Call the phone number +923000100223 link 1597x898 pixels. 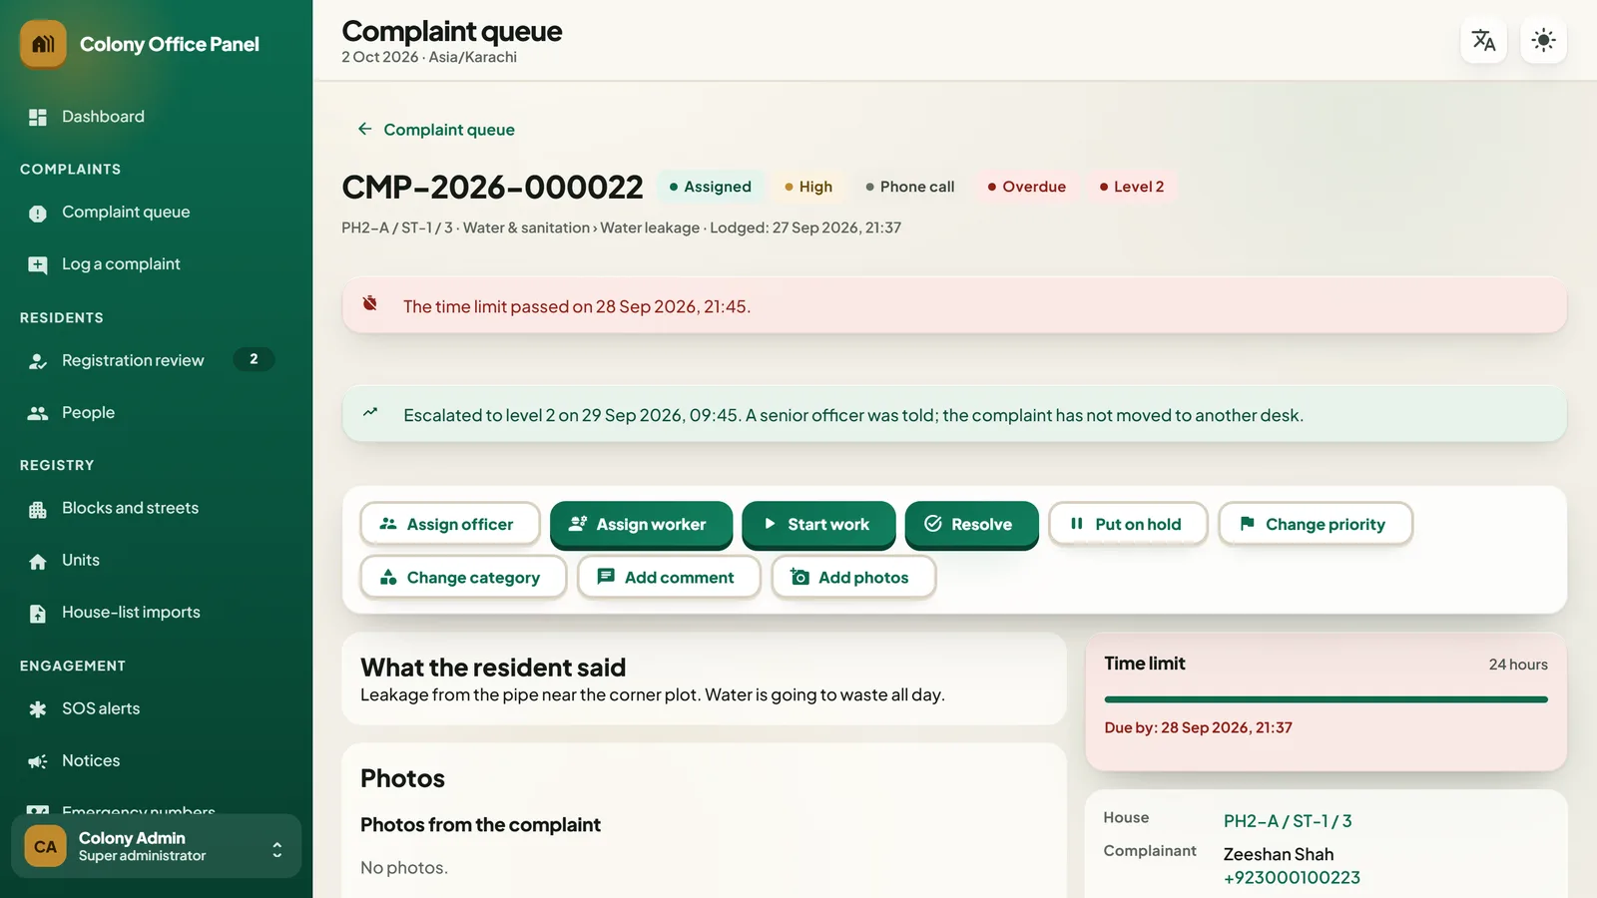point(1292,877)
